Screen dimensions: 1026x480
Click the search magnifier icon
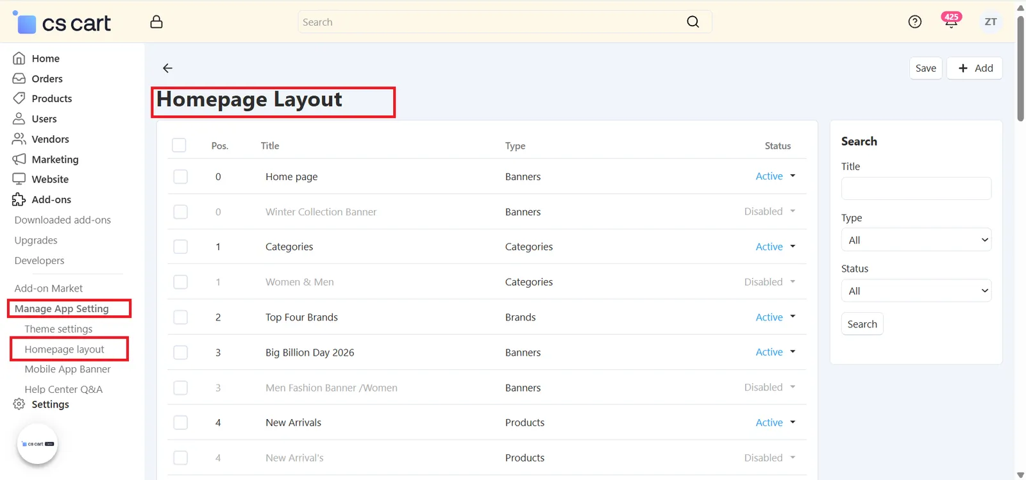693,22
